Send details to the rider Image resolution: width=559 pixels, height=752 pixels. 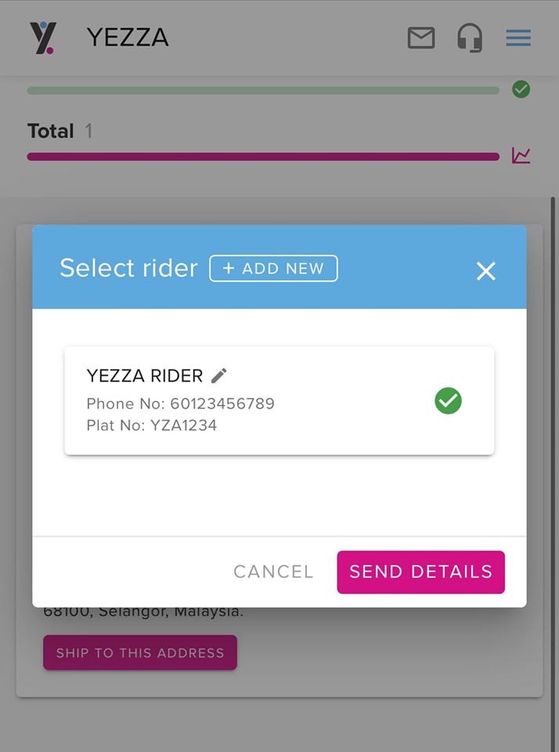pyautogui.click(x=421, y=572)
